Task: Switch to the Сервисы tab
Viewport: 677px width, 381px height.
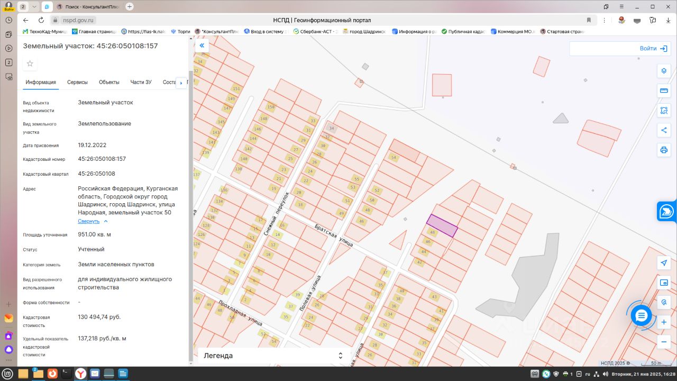Action: (x=77, y=82)
